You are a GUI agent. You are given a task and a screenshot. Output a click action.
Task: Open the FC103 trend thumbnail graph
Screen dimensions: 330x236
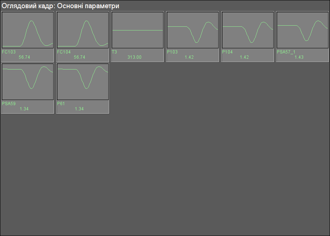[x=28, y=30]
